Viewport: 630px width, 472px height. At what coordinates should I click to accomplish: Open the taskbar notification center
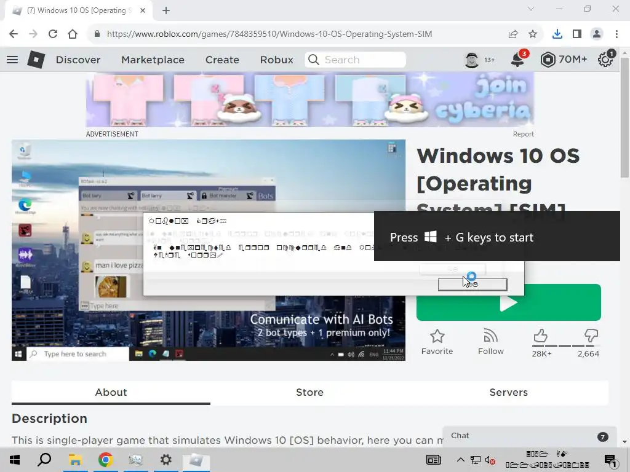coord(611,460)
